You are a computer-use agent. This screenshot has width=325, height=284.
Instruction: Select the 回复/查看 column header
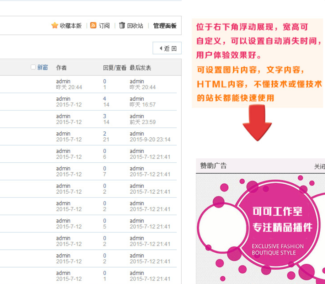coord(114,68)
